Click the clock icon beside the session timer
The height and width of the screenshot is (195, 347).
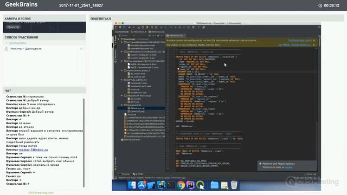[320, 5]
